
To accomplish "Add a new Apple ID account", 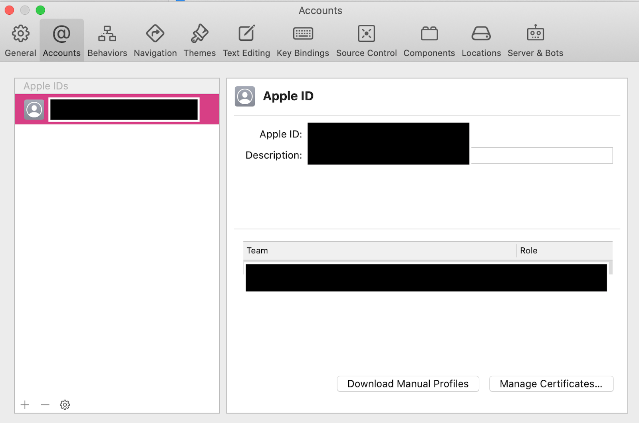I will pyautogui.click(x=25, y=405).
